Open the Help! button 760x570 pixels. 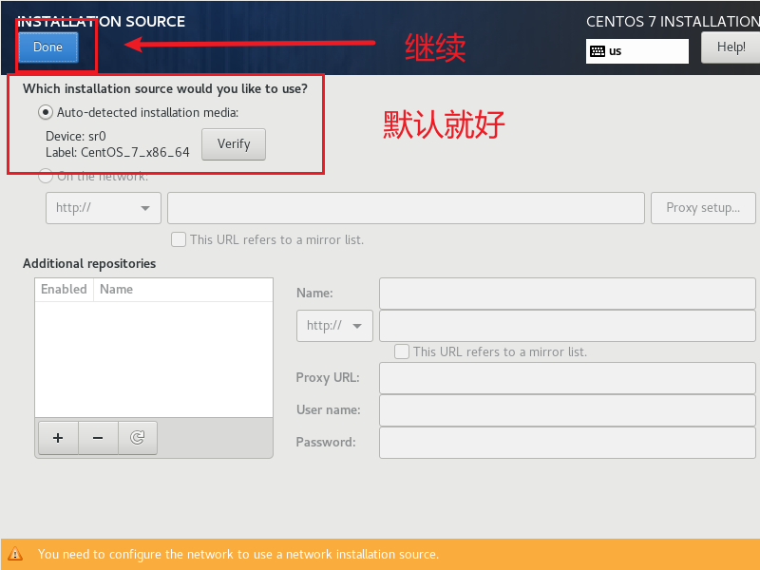731,47
